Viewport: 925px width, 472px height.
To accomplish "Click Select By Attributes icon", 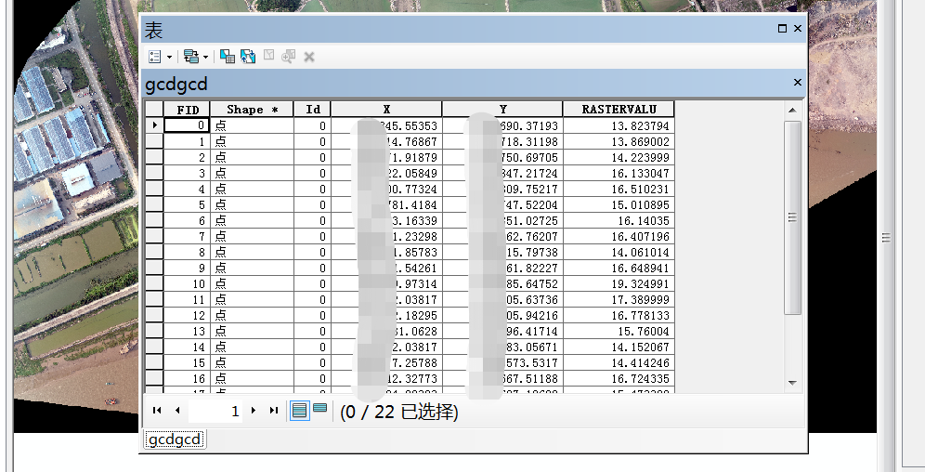I will pyautogui.click(x=228, y=57).
